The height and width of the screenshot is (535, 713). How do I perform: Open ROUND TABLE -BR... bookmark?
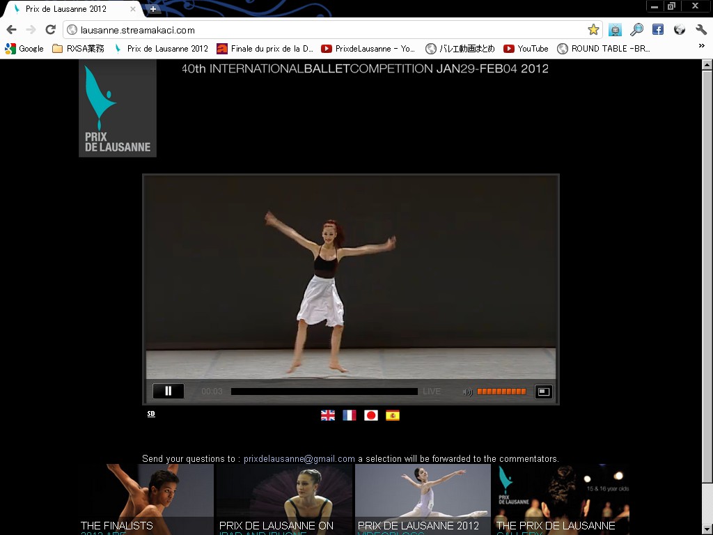pyautogui.click(x=604, y=49)
